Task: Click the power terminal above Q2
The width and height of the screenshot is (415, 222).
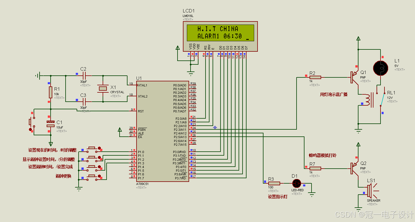Action: click(x=358, y=145)
